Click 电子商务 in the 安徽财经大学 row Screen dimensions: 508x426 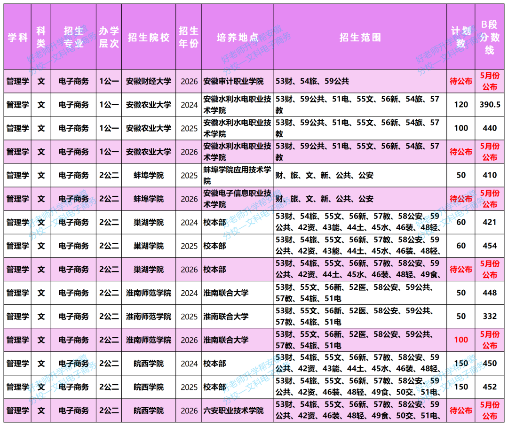(x=73, y=81)
